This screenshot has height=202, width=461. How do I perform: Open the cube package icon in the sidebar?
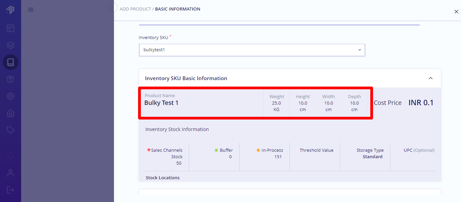tap(11, 79)
